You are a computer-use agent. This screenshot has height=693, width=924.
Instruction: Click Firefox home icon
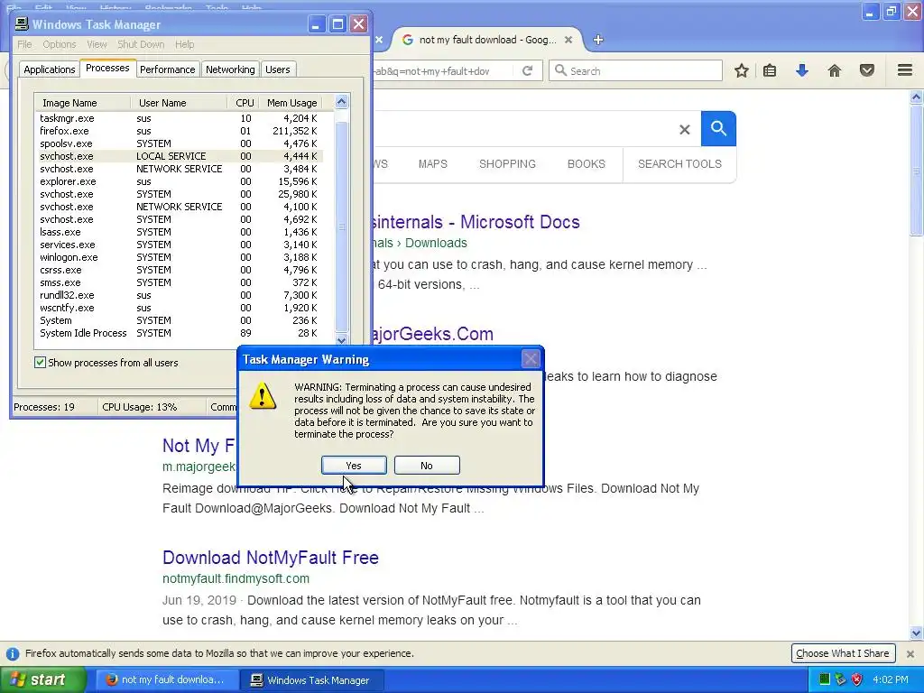tap(835, 70)
